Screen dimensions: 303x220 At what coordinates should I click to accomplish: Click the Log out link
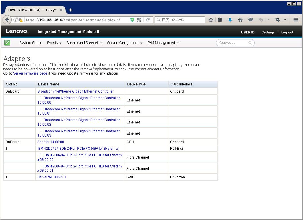tap(287, 32)
